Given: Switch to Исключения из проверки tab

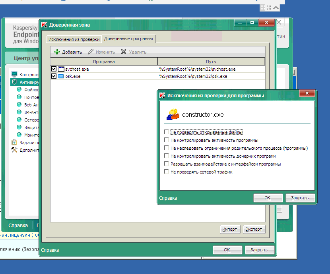Looking at the screenshot, I should [74, 39].
